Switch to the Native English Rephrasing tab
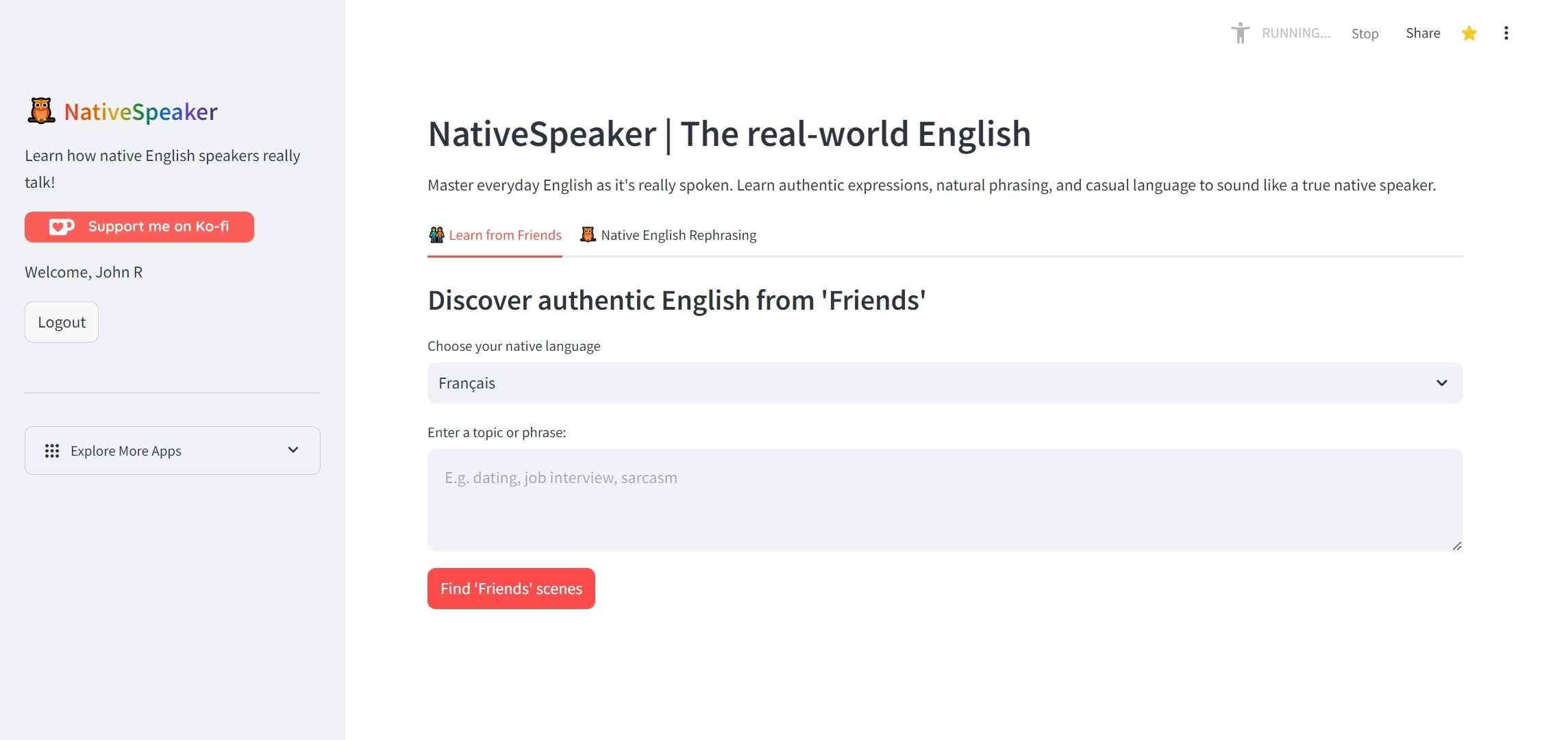This screenshot has width=1542, height=740. 678,235
